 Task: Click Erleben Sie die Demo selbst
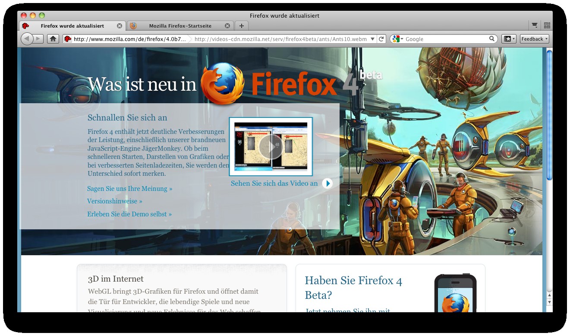(x=129, y=214)
